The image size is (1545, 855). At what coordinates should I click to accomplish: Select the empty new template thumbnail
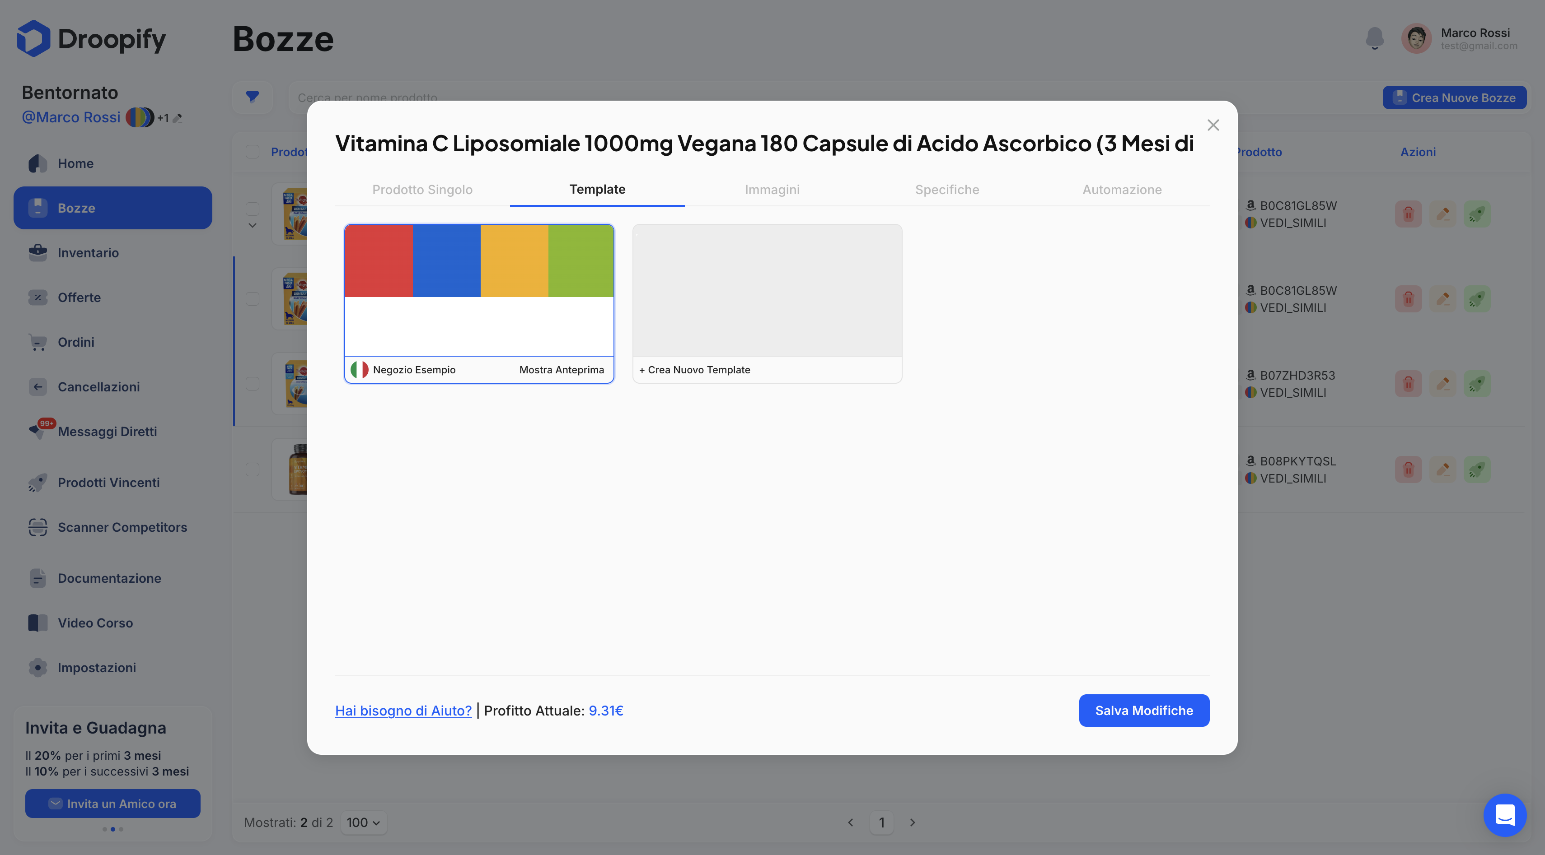click(767, 291)
